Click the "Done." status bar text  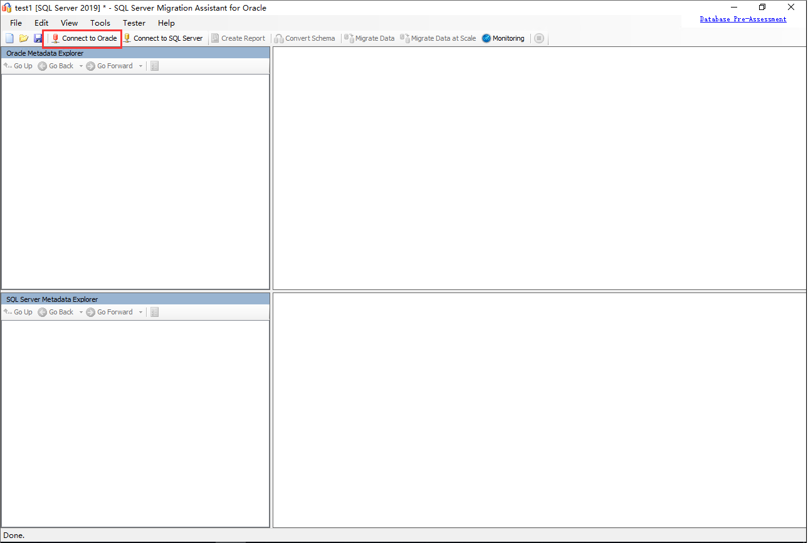click(x=14, y=535)
